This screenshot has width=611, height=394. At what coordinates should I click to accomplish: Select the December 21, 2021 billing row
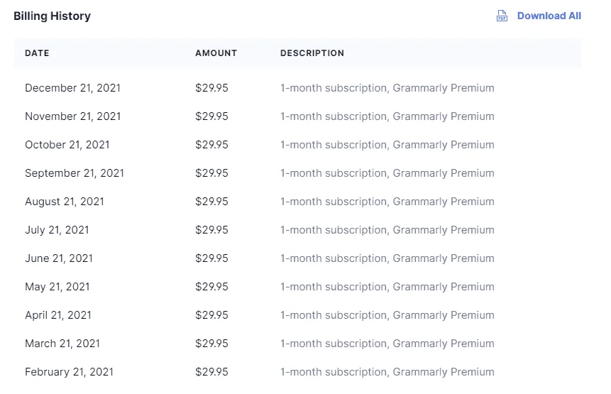298,88
